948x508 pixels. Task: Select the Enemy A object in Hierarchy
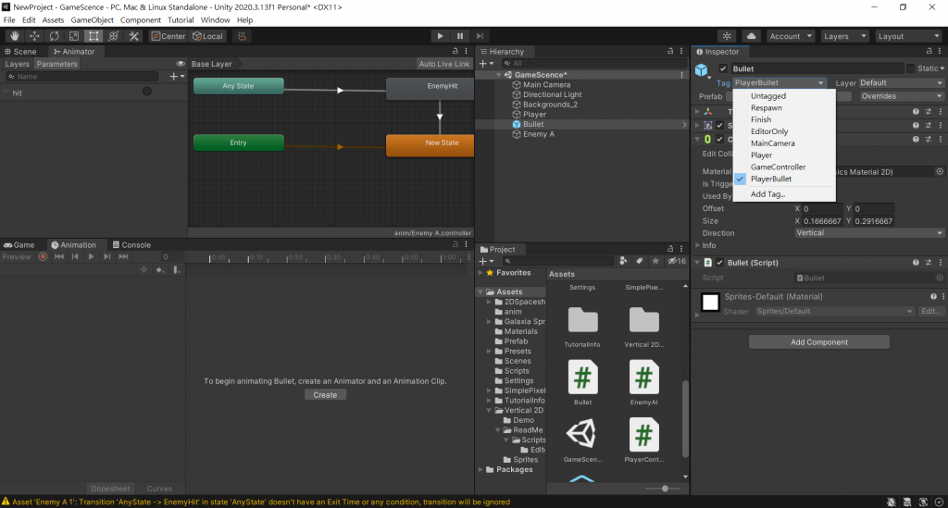point(538,134)
